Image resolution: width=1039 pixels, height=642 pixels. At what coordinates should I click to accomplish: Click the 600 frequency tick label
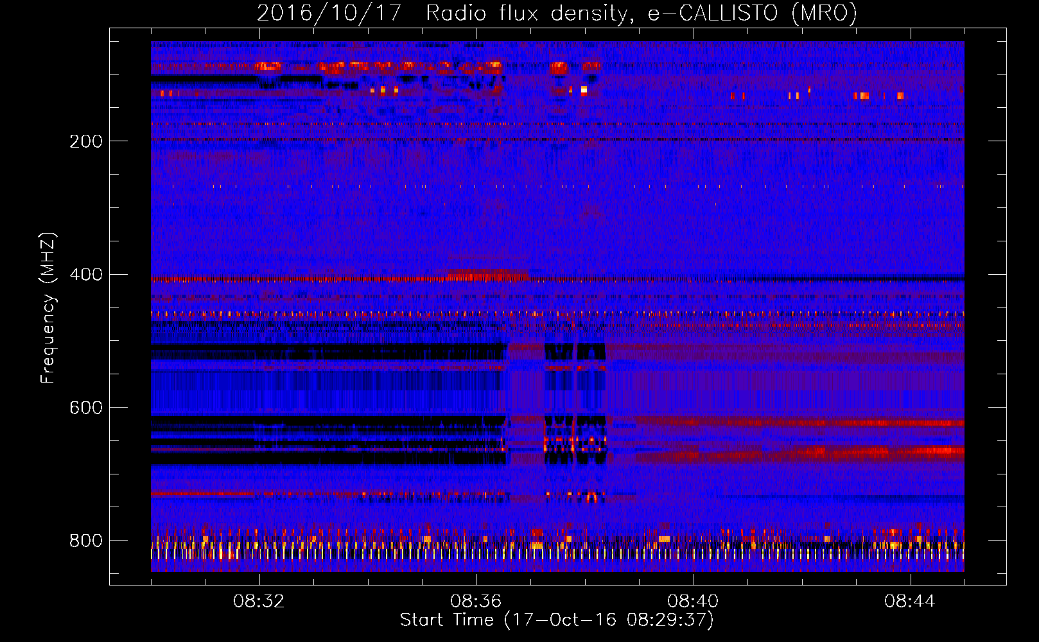tap(86, 408)
